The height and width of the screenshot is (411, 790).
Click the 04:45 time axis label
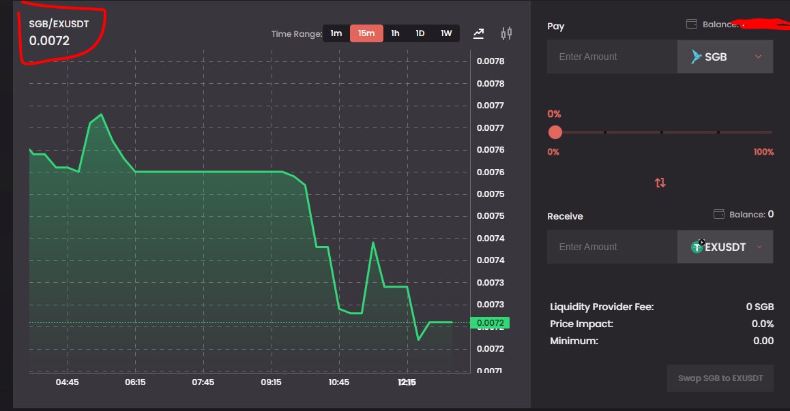67,382
